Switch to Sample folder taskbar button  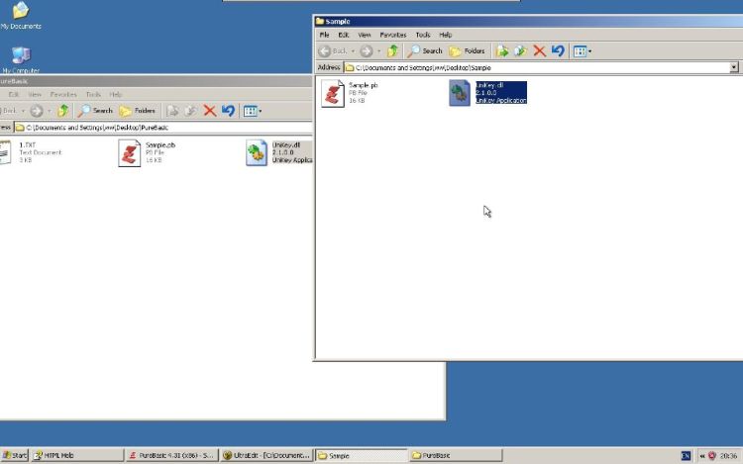click(x=362, y=455)
